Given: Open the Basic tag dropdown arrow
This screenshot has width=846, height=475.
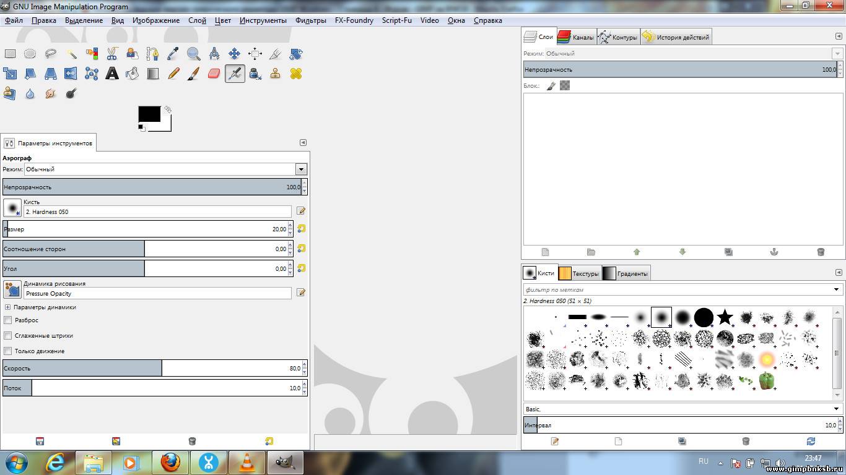Looking at the screenshot, I should pyautogui.click(x=837, y=409).
